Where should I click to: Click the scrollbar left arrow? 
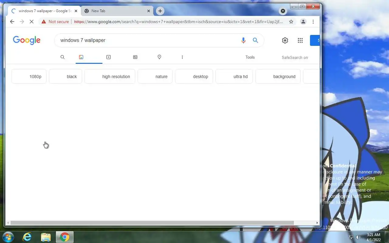click(8, 223)
